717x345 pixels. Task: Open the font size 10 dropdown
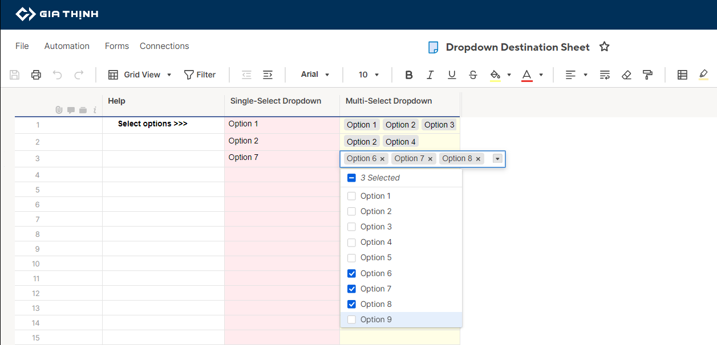coord(368,75)
